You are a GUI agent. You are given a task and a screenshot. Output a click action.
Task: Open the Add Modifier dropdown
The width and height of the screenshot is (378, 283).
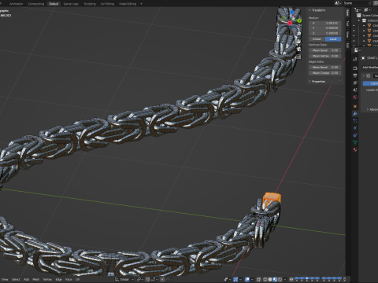[x=370, y=68]
